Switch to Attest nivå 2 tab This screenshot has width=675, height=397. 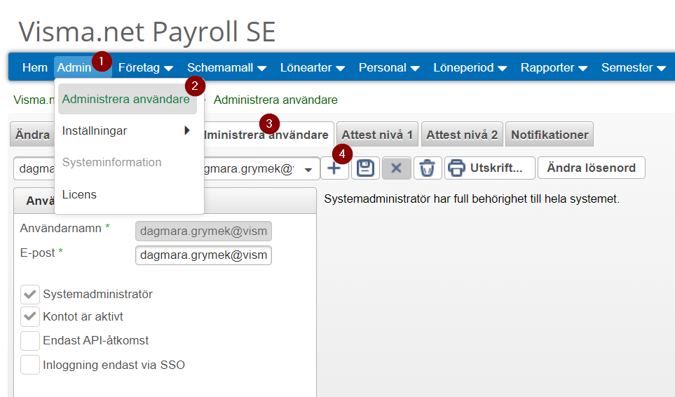[462, 135]
